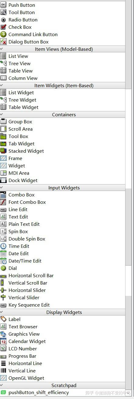
Task: Select the LCD Number icon
Action: click(x=3, y=349)
